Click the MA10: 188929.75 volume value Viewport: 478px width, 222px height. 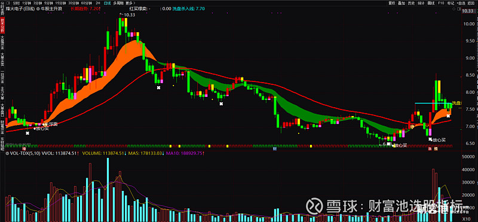point(185,154)
